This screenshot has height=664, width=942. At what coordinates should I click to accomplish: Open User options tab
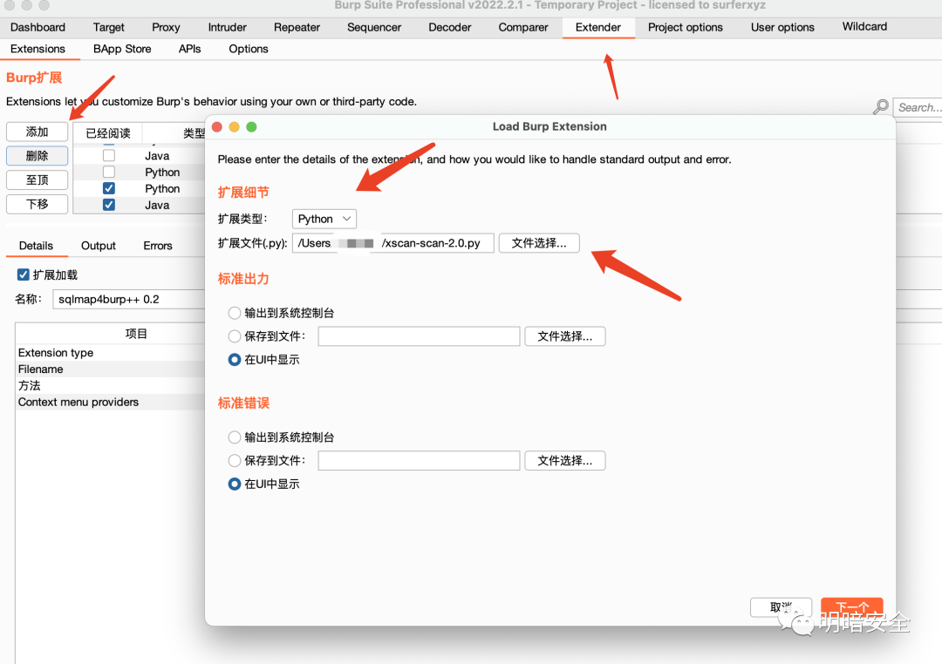pyautogui.click(x=782, y=27)
